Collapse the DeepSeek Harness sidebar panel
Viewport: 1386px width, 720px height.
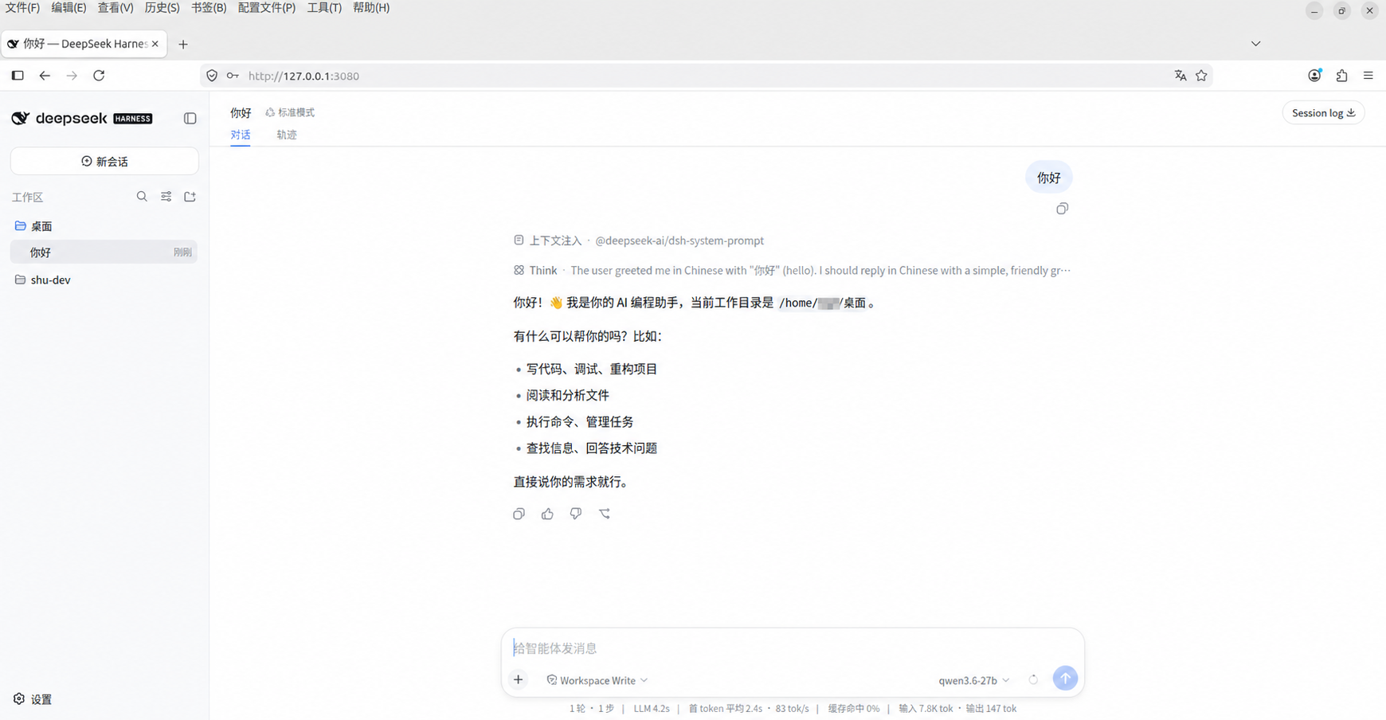[x=190, y=119]
